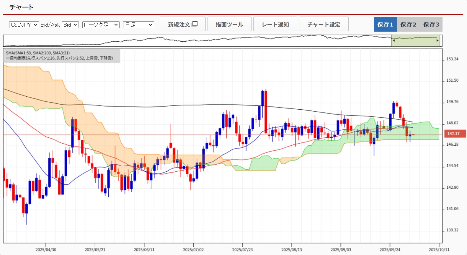Screen dimensions: 467x255
Task: Click the 一目均衡表 indicator legend text
Action: (x=59, y=58)
